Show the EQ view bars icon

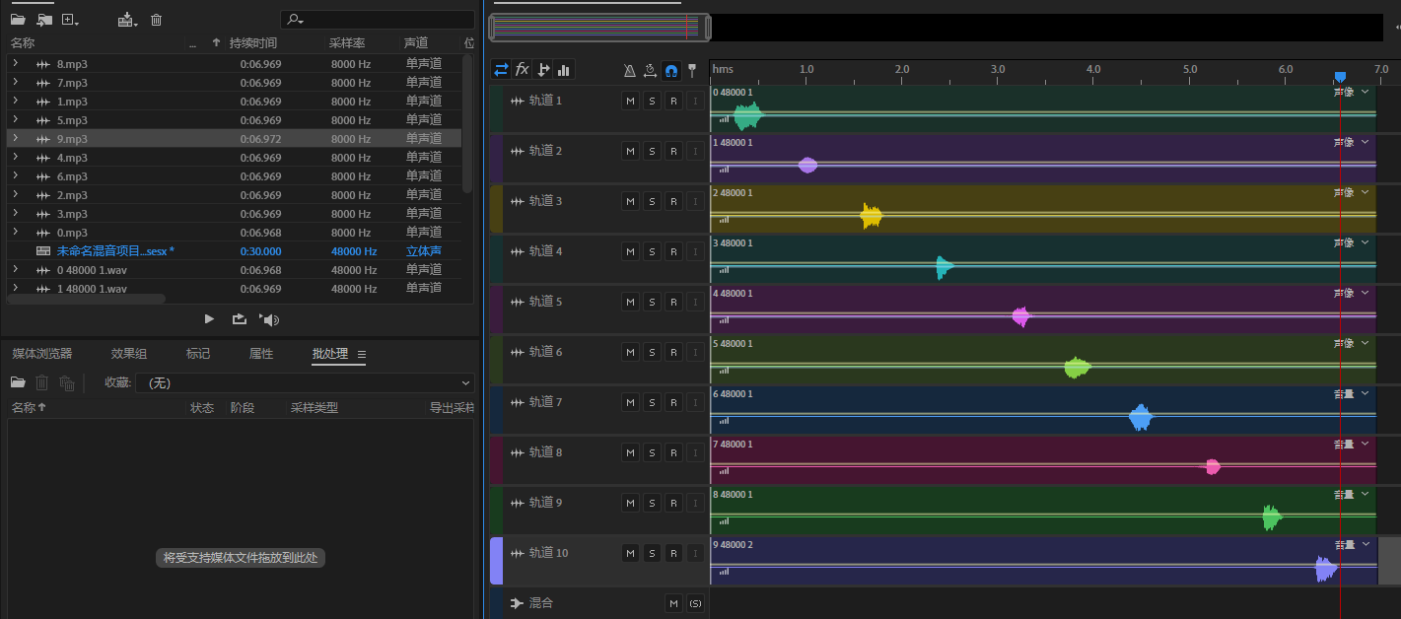point(564,70)
